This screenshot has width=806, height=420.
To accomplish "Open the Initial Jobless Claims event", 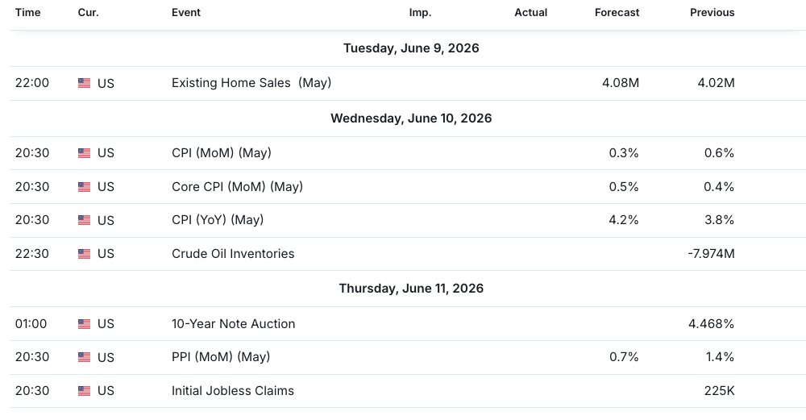I will point(233,391).
